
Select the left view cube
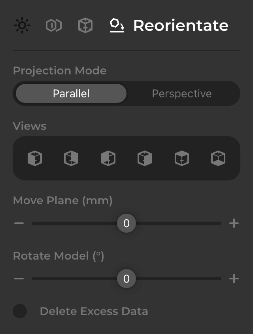[x=108, y=158]
